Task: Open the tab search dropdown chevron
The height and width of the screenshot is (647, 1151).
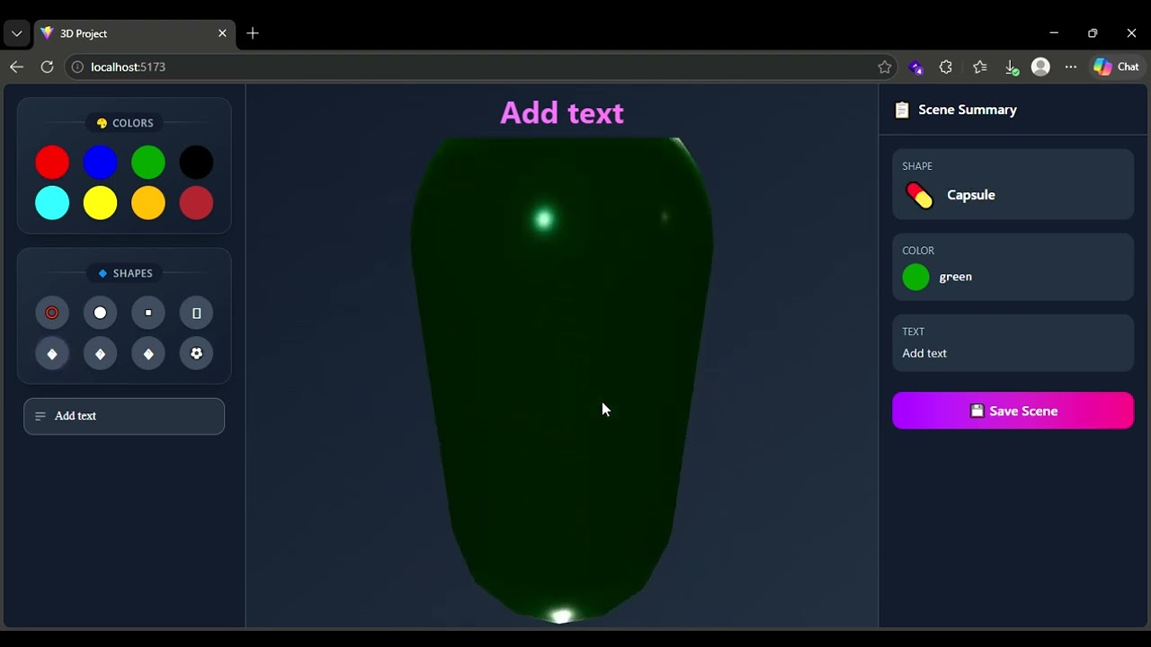Action: pyautogui.click(x=16, y=33)
